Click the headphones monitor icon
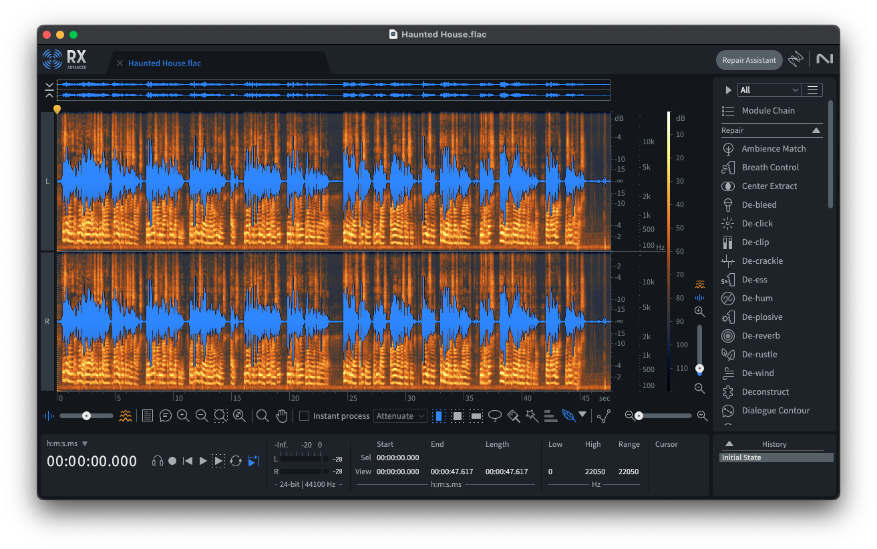877x549 pixels. [x=158, y=461]
